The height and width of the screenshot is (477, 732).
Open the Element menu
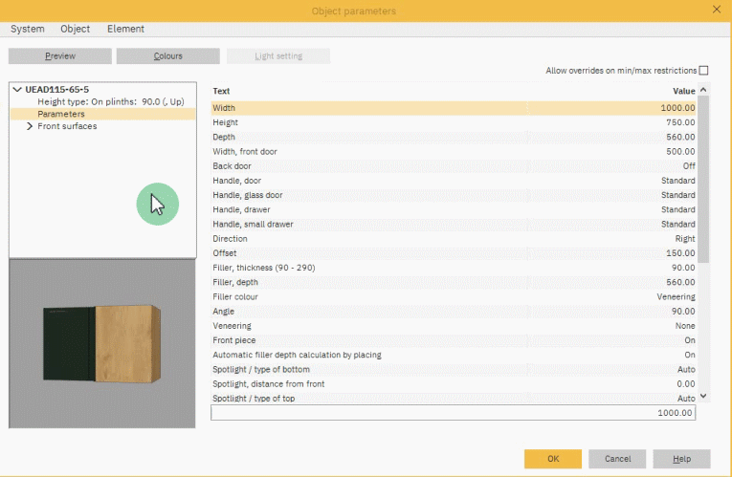pyautogui.click(x=125, y=30)
